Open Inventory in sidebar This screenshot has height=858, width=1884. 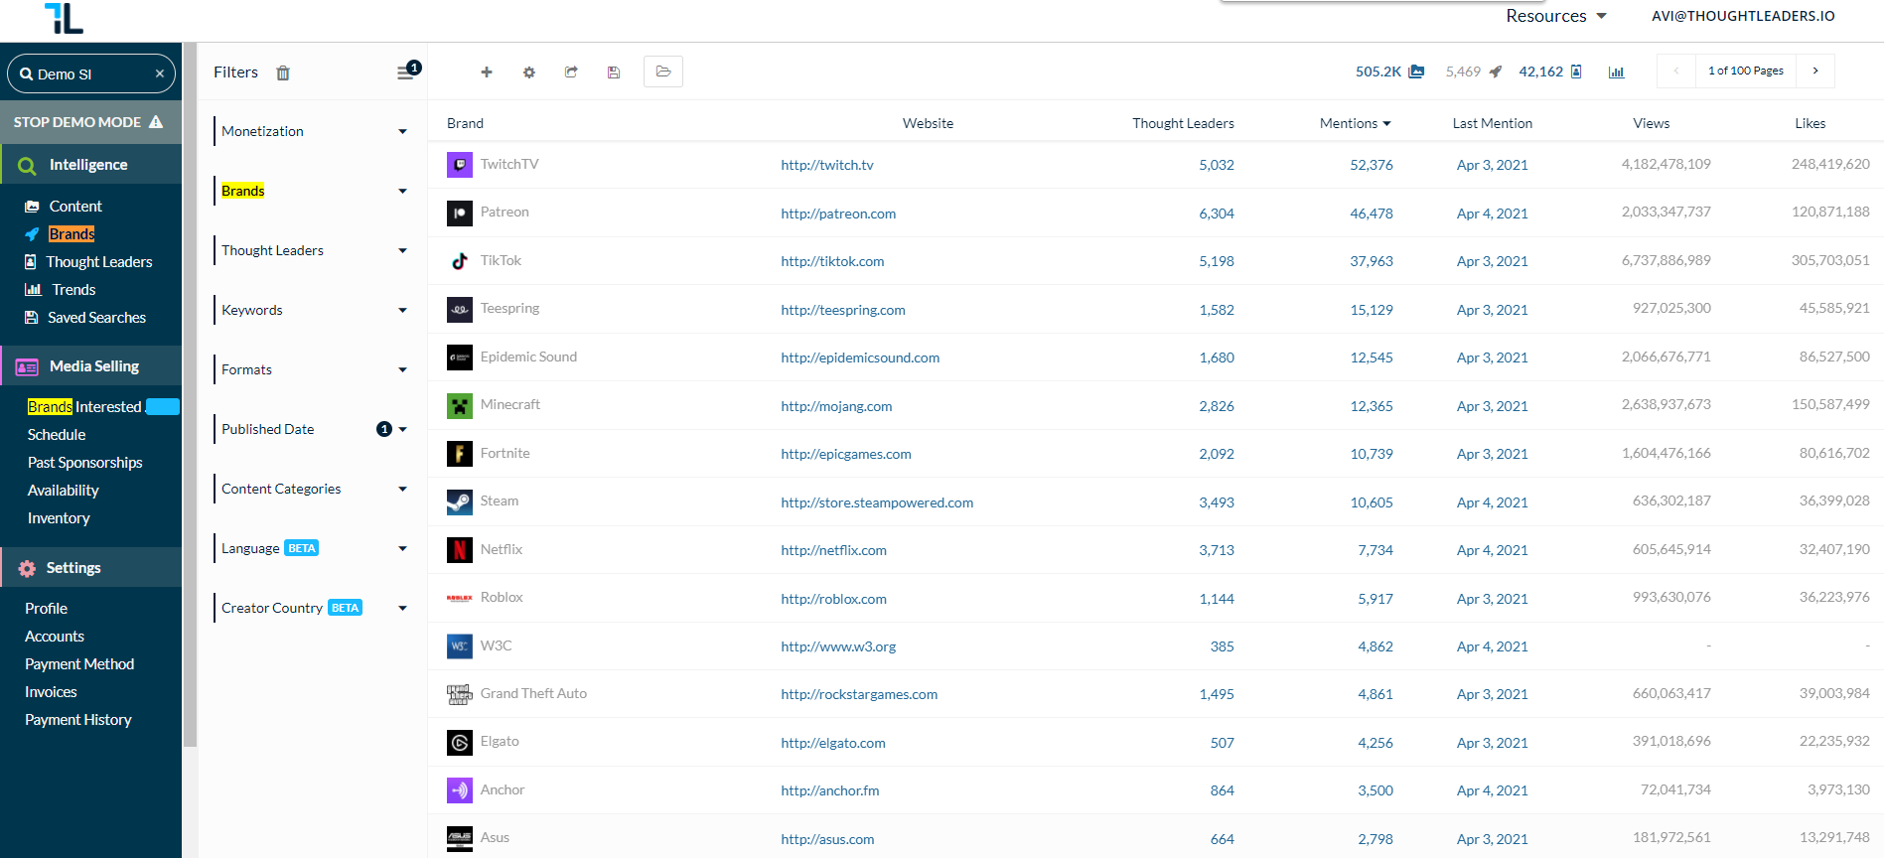(x=59, y=518)
